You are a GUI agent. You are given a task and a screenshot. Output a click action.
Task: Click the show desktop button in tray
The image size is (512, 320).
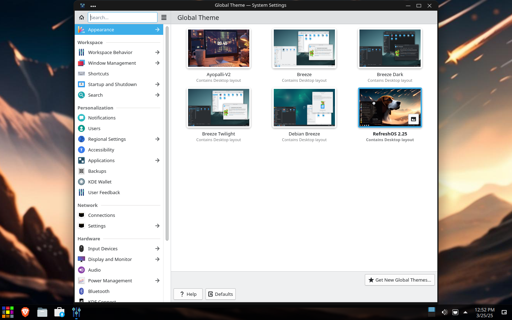504,312
